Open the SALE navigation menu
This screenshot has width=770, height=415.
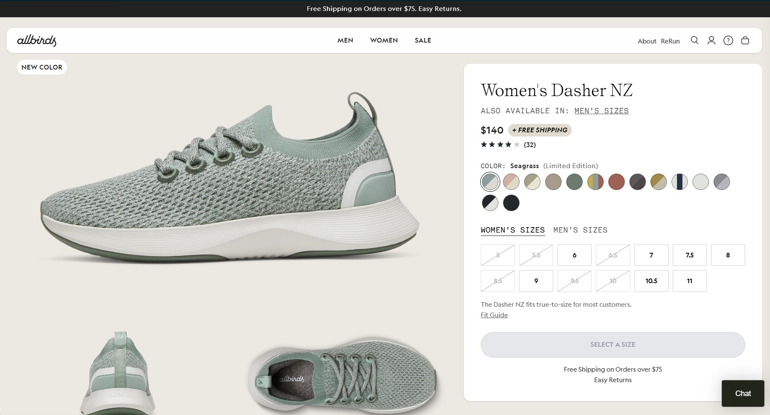tap(423, 40)
